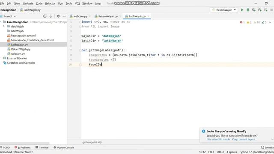Click Use scientific mode link
274x154 pixels.
click(218, 139)
